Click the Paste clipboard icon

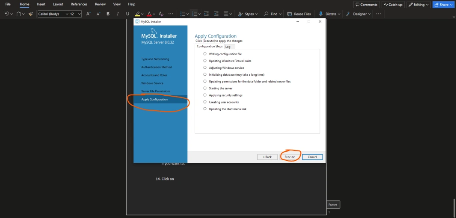tap(19, 14)
